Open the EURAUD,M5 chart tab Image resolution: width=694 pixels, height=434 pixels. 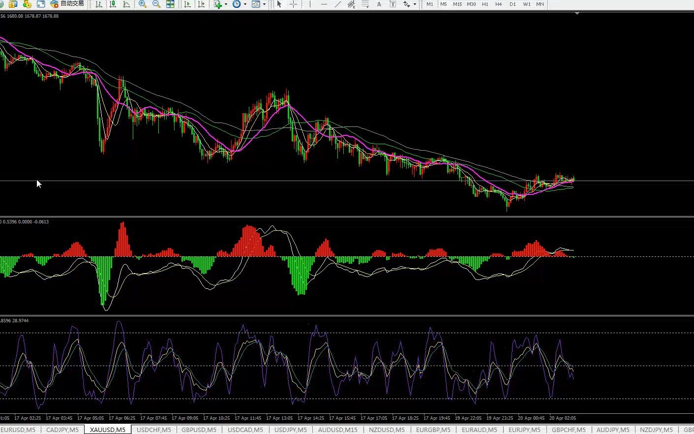(x=480, y=430)
